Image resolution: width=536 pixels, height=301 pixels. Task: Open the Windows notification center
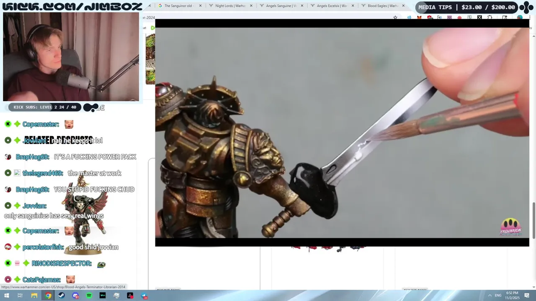tap(527, 296)
